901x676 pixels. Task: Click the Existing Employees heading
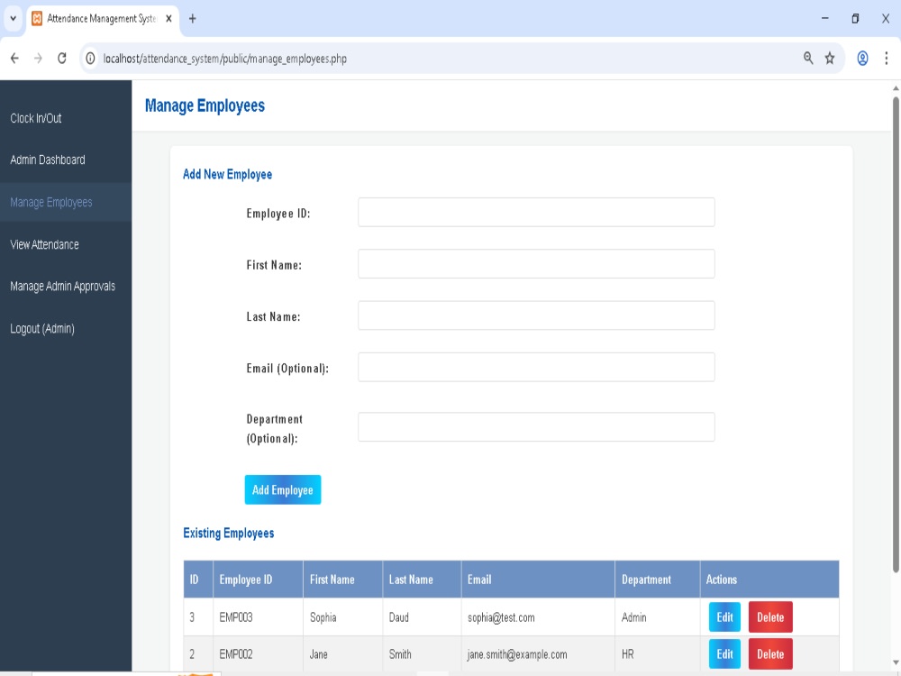coord(228,533)
